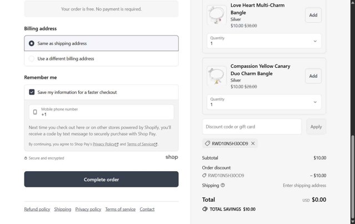Click the lock icon beside Secure and encrypted
Screen dimensions: 355x224
pyautogui.click(x=26, y=158)
